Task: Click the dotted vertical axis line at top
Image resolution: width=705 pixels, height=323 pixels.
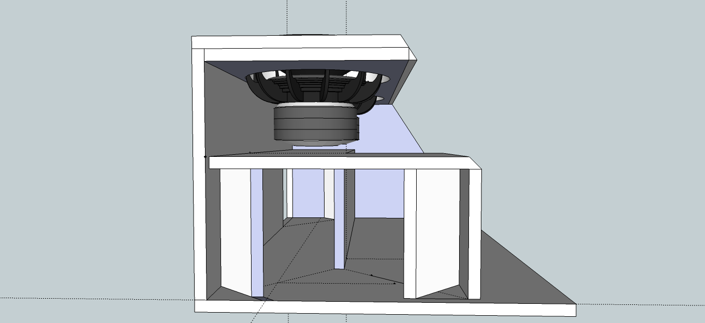Action: 288,16
